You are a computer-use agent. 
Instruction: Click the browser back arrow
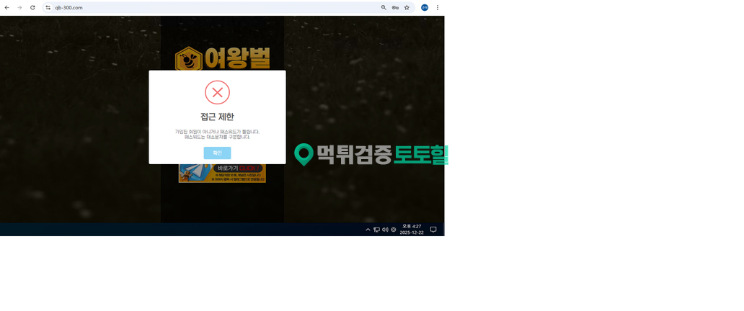click(7, 8)
